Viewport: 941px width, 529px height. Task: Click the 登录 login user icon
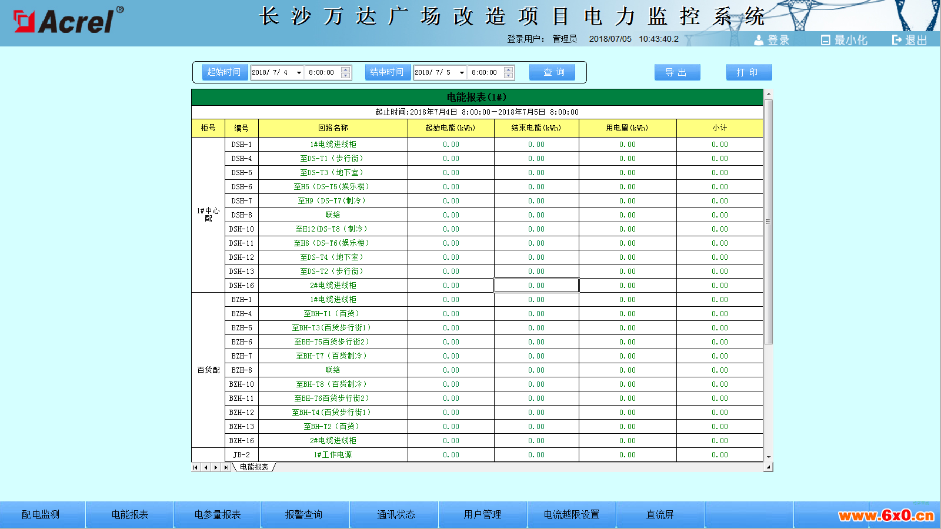759,40
